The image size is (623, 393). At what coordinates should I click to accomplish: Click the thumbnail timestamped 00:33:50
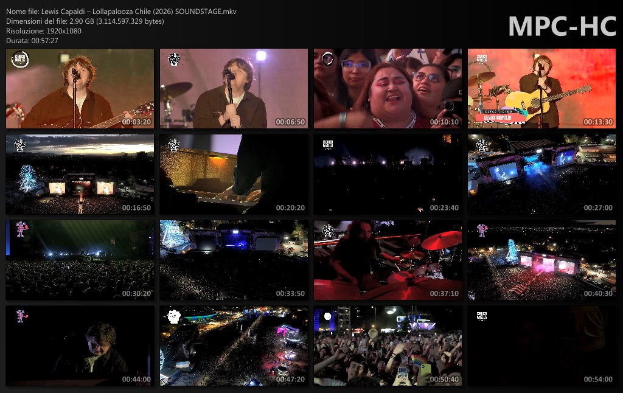(x=234, y=260)
